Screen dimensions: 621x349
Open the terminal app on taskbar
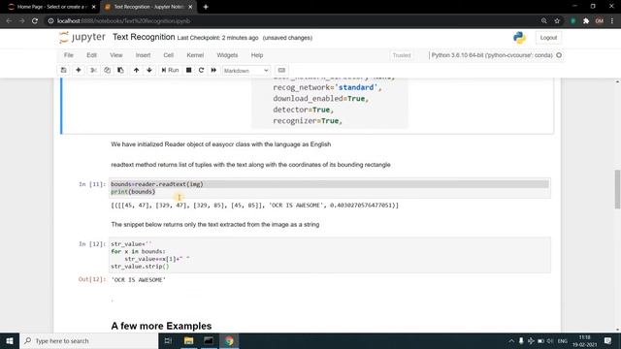click(209, 340)
